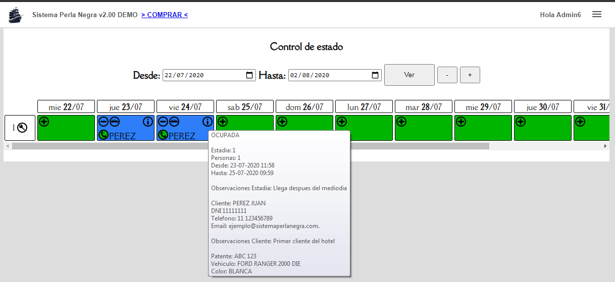The height and width of the screenshot is (282, 615).
Task: Click the plus (+) range button
Action: [x=470, y=75]
